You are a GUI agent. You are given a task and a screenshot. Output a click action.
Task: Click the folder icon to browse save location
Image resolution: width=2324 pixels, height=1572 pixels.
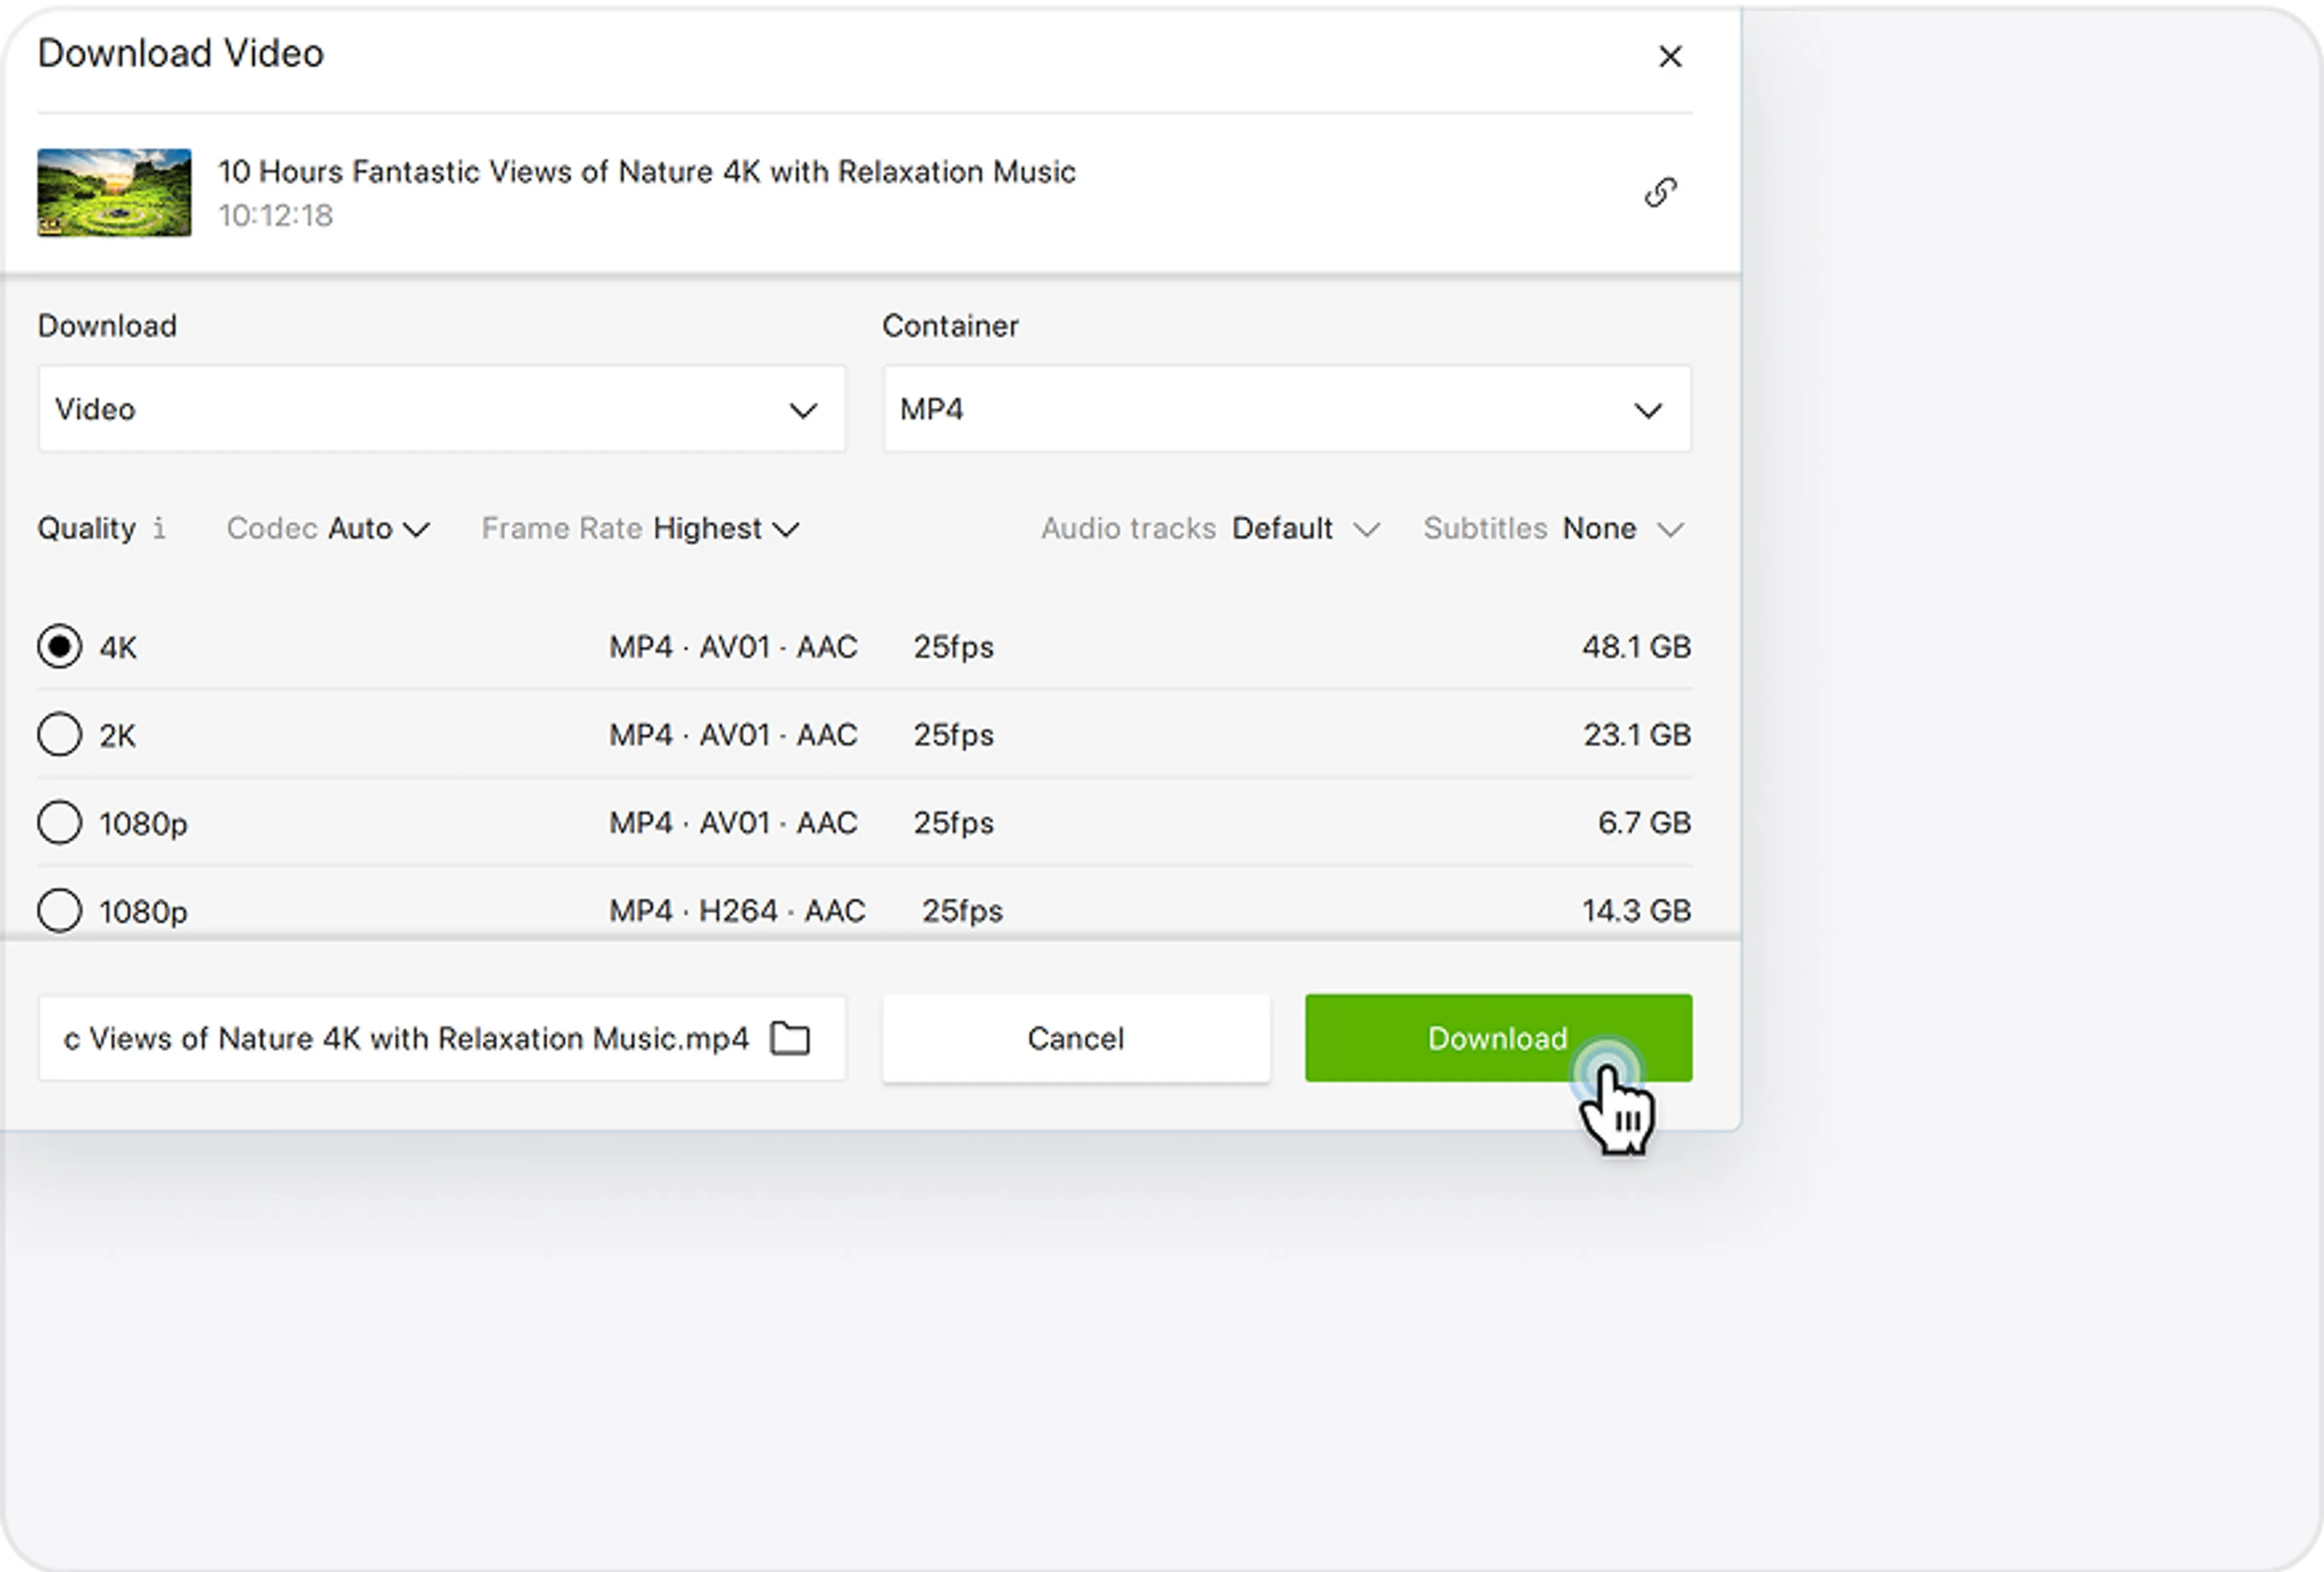(790, 1039)
